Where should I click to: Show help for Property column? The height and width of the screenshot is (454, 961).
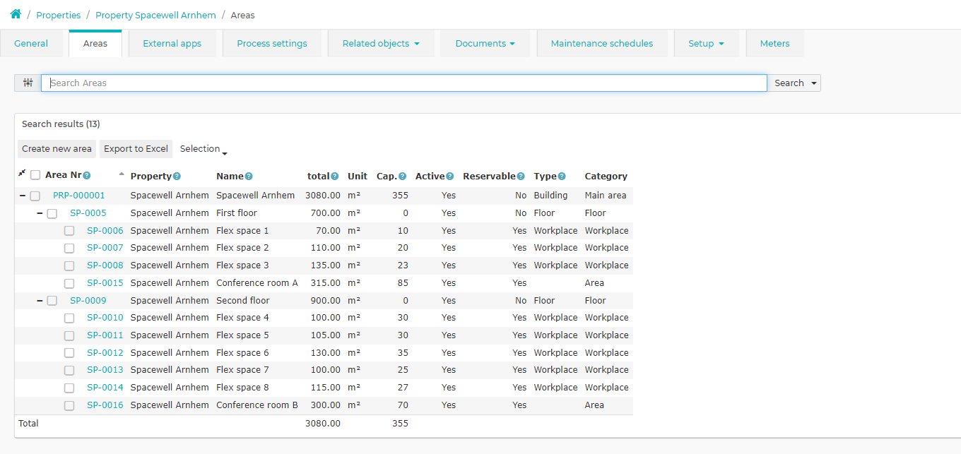(177, 177)
